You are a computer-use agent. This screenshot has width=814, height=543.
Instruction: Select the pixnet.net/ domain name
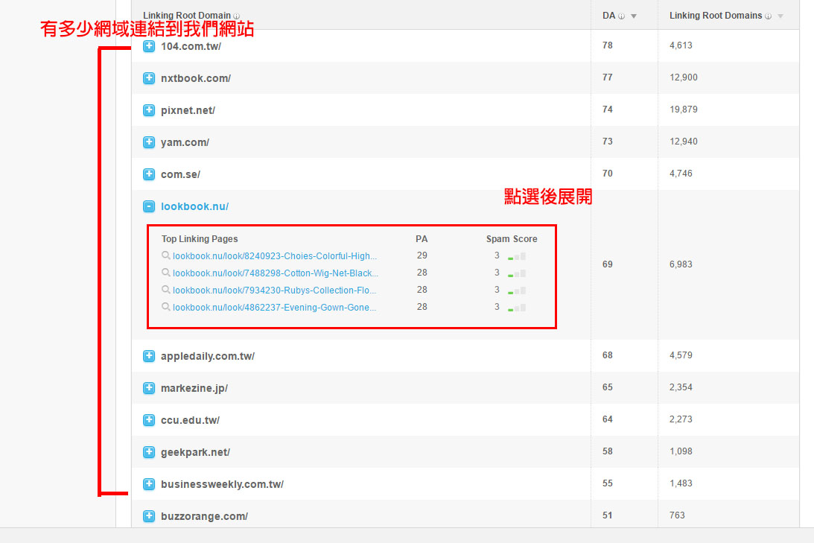(x=188, y=110)
